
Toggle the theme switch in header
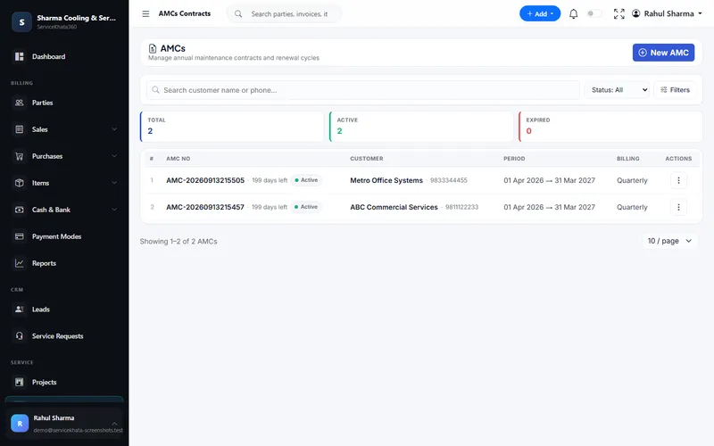(594, 13)
